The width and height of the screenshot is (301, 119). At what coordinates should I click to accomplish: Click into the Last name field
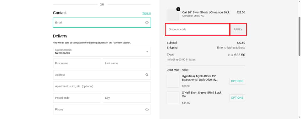[x=127, y=63]
